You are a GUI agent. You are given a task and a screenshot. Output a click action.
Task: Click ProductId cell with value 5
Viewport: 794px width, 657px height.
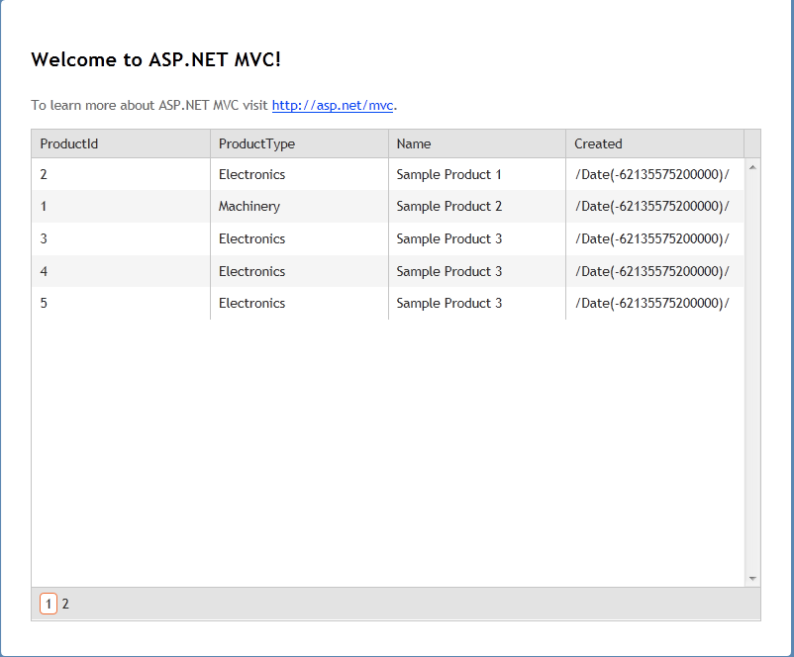point(44,303)
